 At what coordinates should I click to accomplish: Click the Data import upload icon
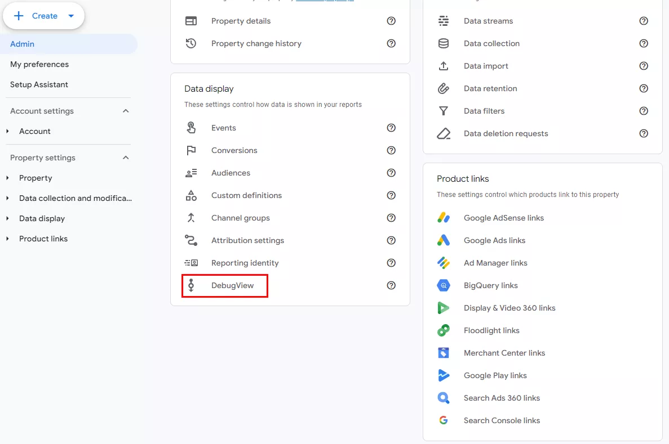(x=444, y=66)
